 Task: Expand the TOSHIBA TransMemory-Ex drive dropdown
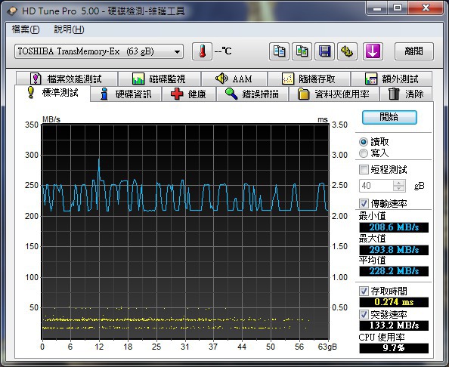[x=99, y=51]
